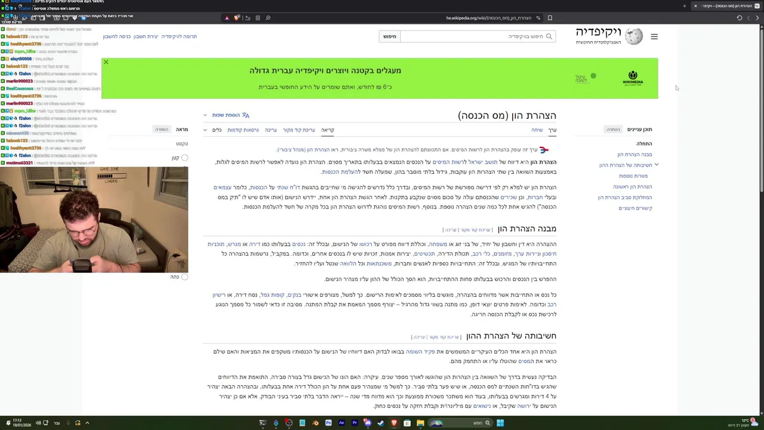Show hidden system tray icons chevron
764x430 pixels.
click(x=87, y=423)
